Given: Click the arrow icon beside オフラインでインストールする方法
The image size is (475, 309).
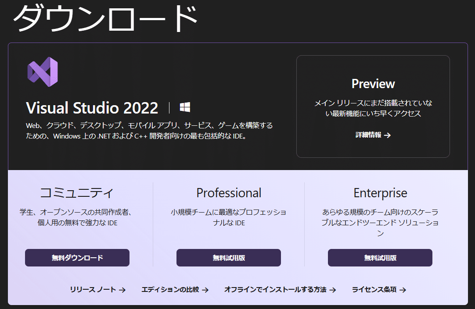Looking at the screenshot, I should click(x=334, y=290).
